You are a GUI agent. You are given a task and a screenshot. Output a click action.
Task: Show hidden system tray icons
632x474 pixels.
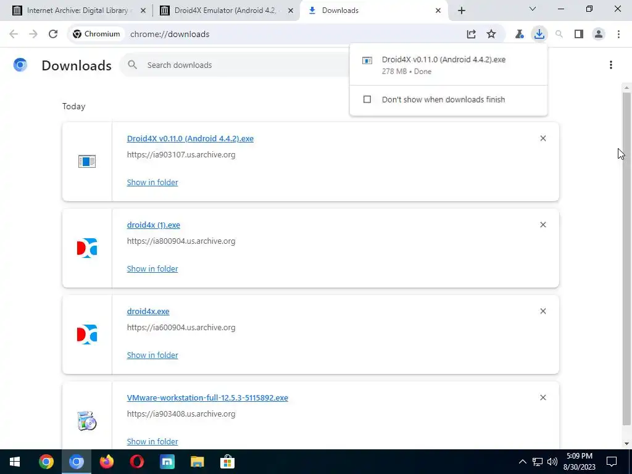click(x=522, y=462)
